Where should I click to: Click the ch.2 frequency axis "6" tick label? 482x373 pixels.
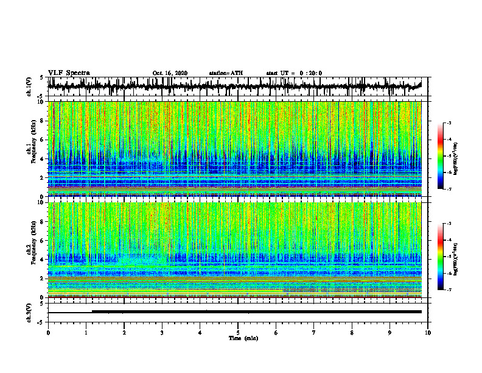42,241
